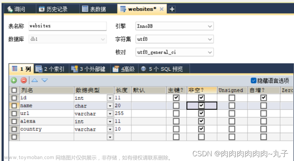Move column up with up arrow
Viewport: 294px width, 161px height.
click(x=35, y=80)
